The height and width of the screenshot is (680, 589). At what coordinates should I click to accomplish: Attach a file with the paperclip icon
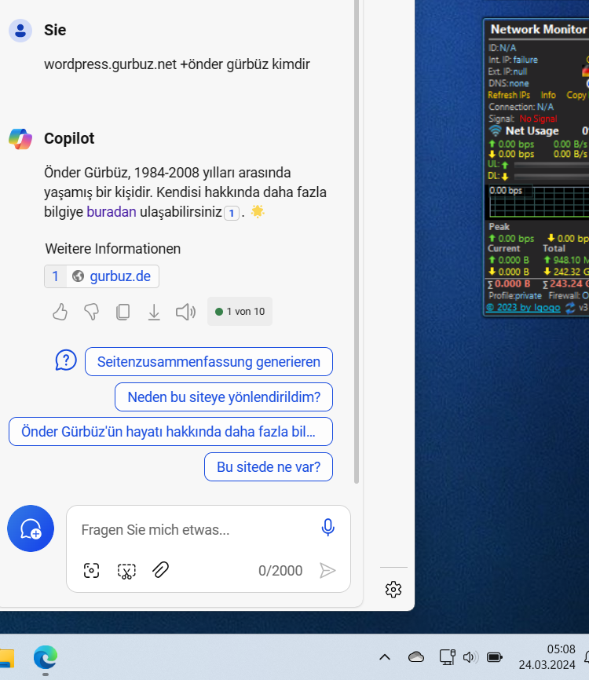(x=160, y=570)
